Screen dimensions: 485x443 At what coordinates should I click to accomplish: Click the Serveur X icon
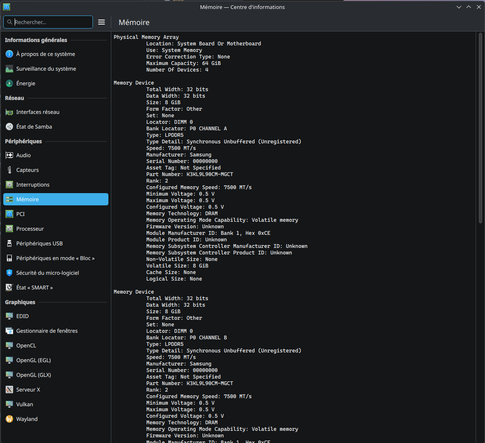click(9, 390)
